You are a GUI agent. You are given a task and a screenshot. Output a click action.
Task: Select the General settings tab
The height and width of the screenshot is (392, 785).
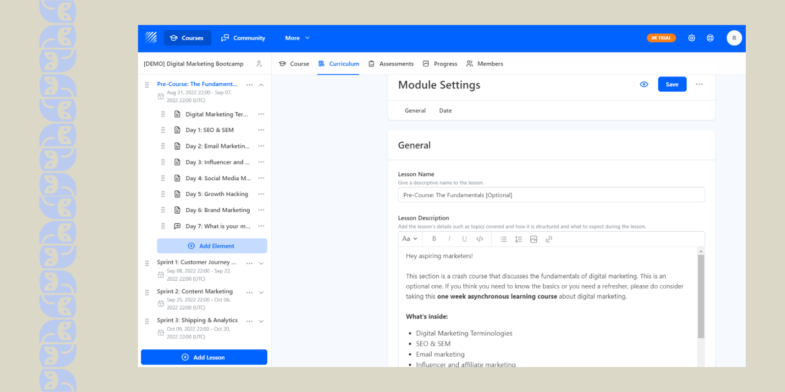[x=415, y=111]
